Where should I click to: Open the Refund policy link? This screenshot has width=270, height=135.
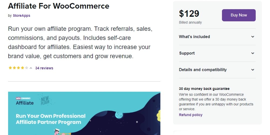coord(191,115)
